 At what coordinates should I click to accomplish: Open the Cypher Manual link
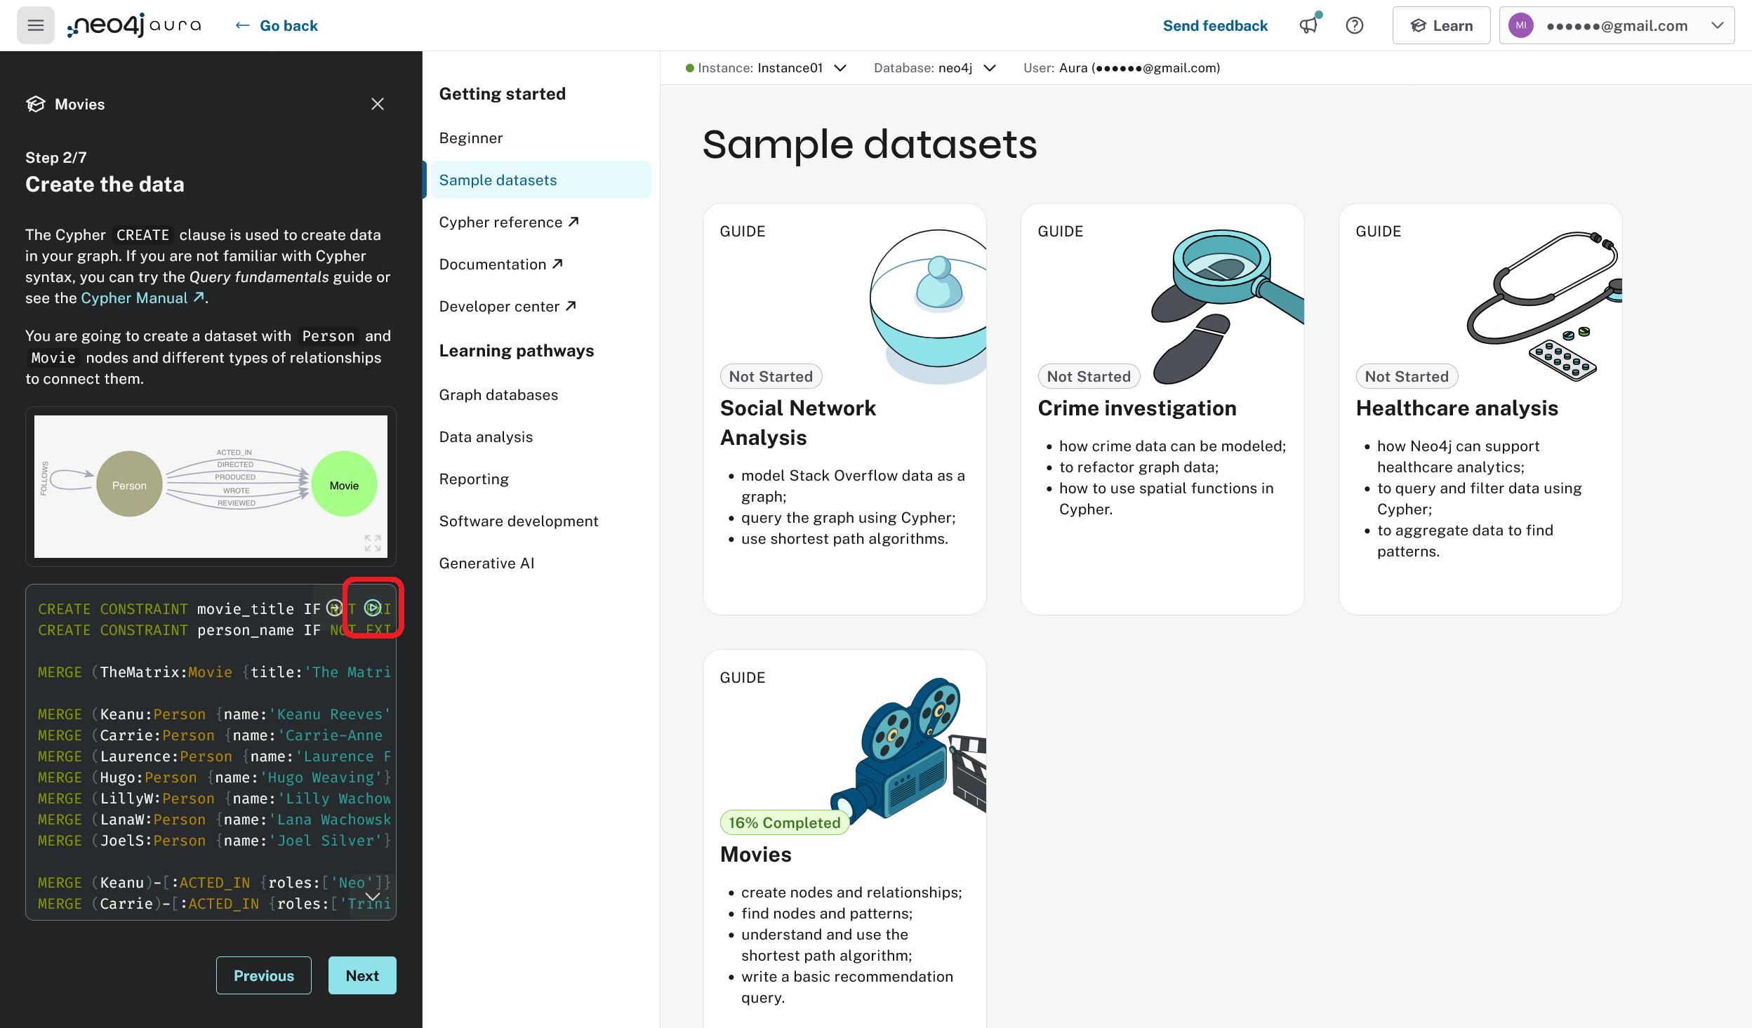(x=143, y=298)
